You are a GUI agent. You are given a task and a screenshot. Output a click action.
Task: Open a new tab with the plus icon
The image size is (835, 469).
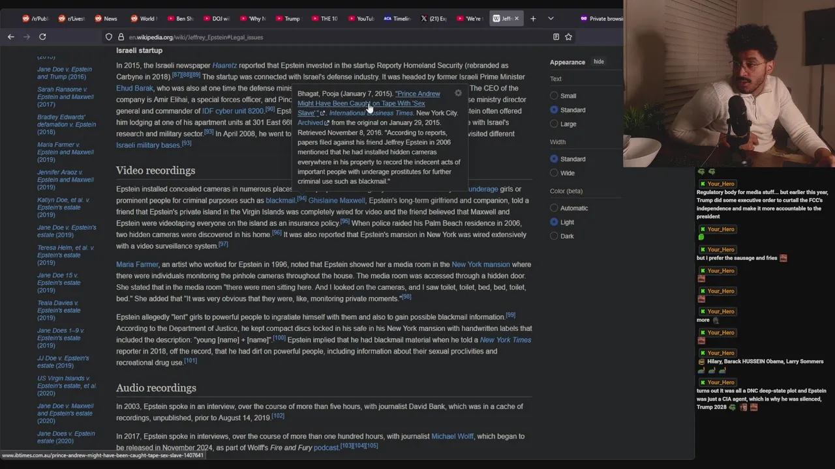click(533, 18)
